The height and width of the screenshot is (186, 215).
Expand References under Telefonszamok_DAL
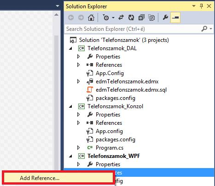click(78, 65)
